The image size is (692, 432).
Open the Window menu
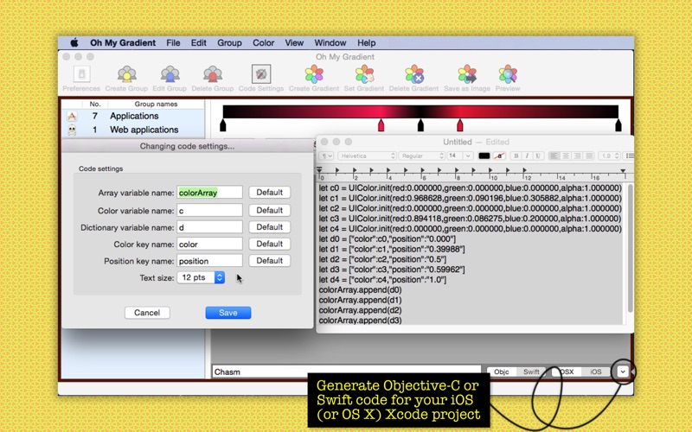click(330, 42)
